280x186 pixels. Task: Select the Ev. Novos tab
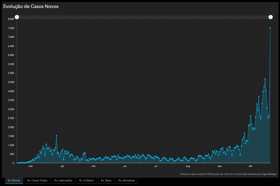point(14,180)
